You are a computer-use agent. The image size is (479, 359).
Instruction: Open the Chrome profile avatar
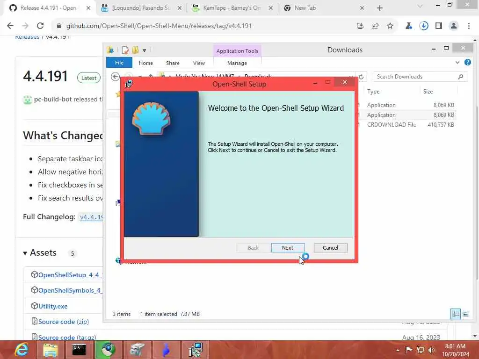pos(454,26)
